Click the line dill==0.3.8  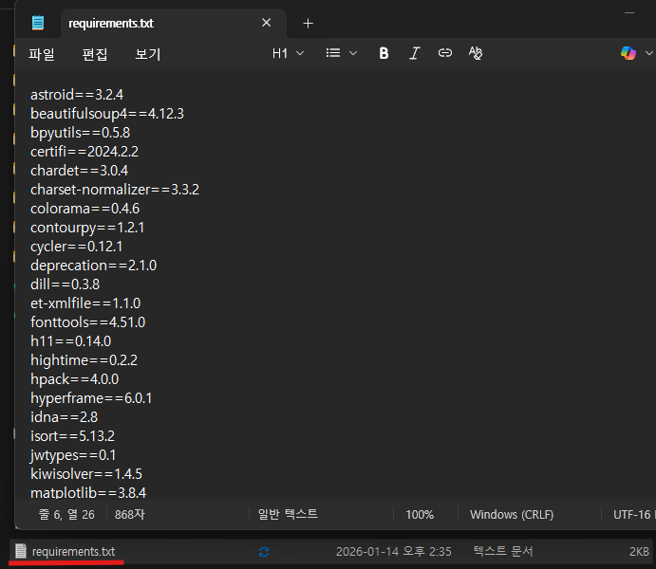[x=65, y=284]
